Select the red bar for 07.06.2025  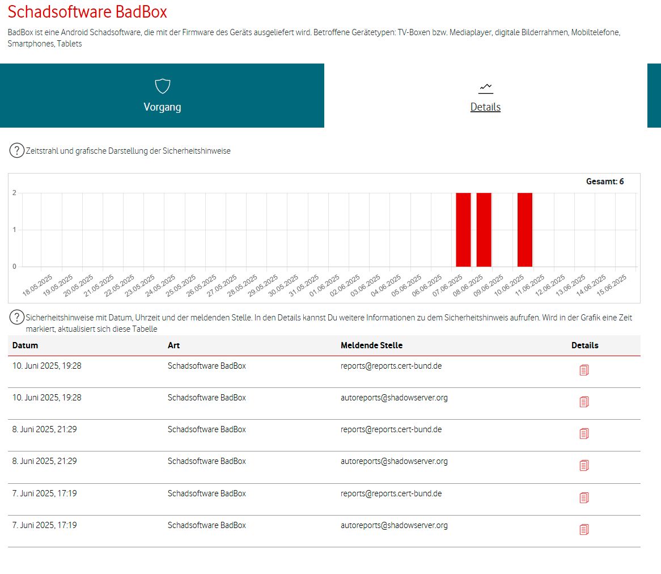(x=463, y=230)
